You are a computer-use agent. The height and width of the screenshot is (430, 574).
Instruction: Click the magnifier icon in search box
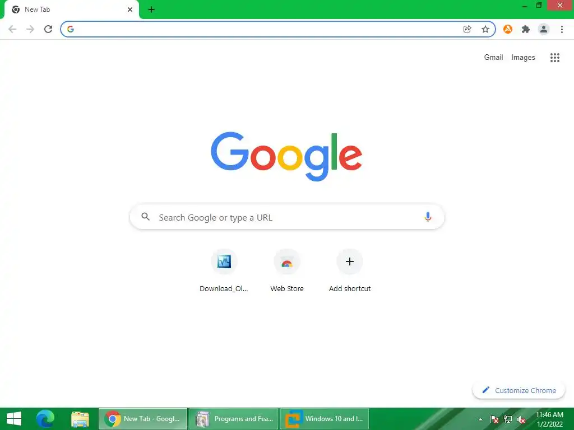145,217
